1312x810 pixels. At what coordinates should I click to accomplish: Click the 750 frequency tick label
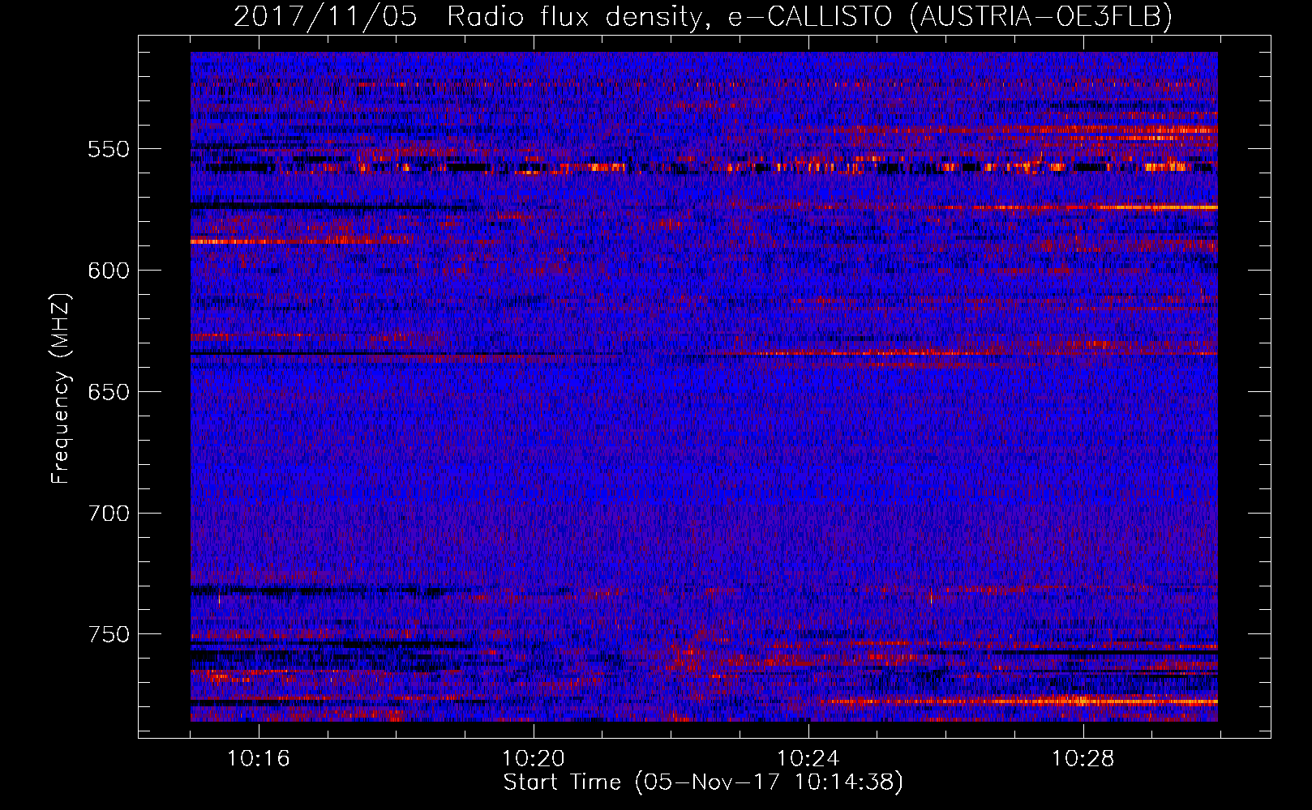click(109, 634)
